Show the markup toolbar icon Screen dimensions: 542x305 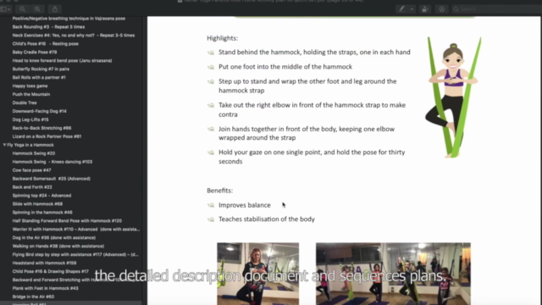(x=442, y=9)
